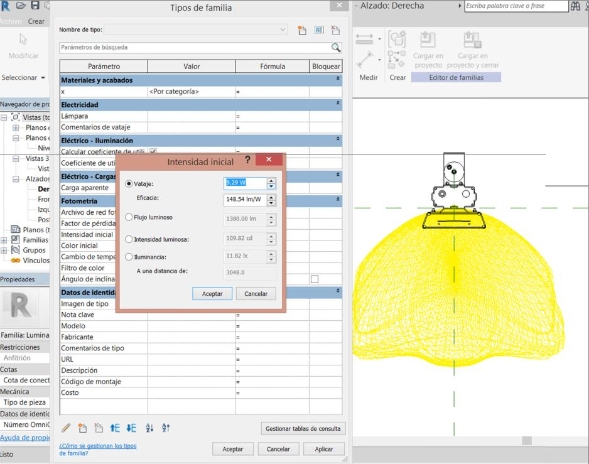Open the Nombre de tipo dropdown
589x464 pixels.
tap(283, 30)
